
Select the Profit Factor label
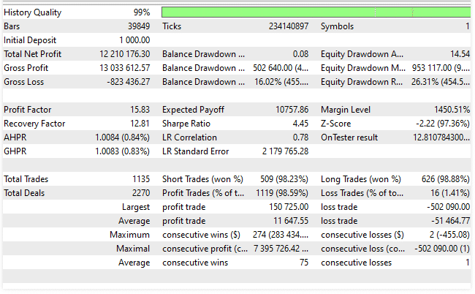tap(28, 110)
